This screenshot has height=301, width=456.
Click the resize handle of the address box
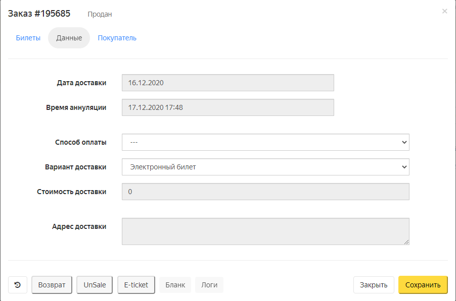pos(406,242)
